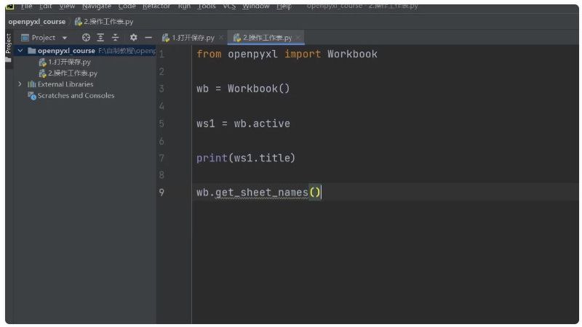Click the Collapse All icon in Project toolbar
The width and height of the screenshot is (582, 327).
point(115,38)
